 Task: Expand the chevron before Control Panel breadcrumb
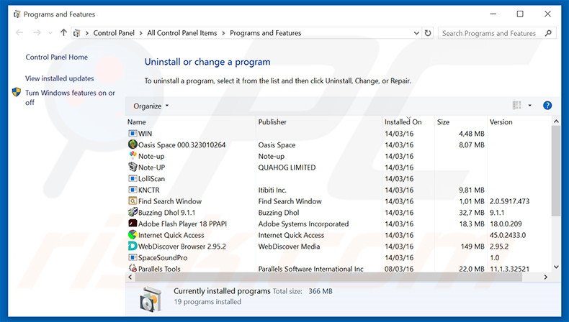[x=87, y=33]
